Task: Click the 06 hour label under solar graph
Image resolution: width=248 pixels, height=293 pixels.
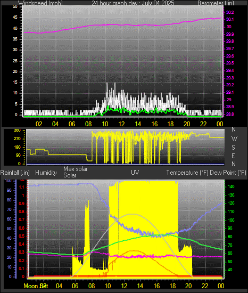Action: (x=75, y=286)
